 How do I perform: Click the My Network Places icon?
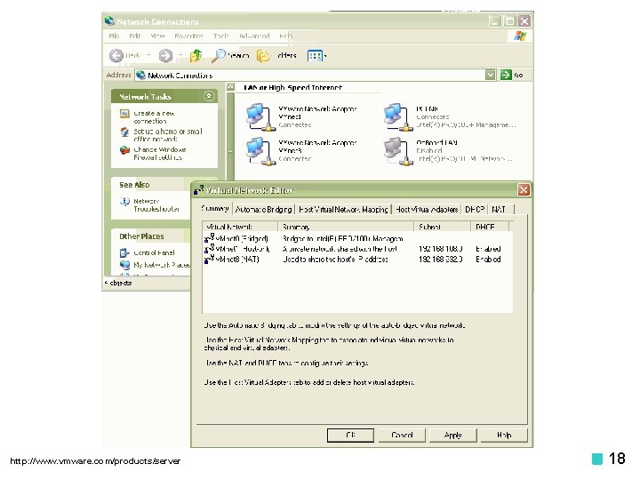coord(124,265)
